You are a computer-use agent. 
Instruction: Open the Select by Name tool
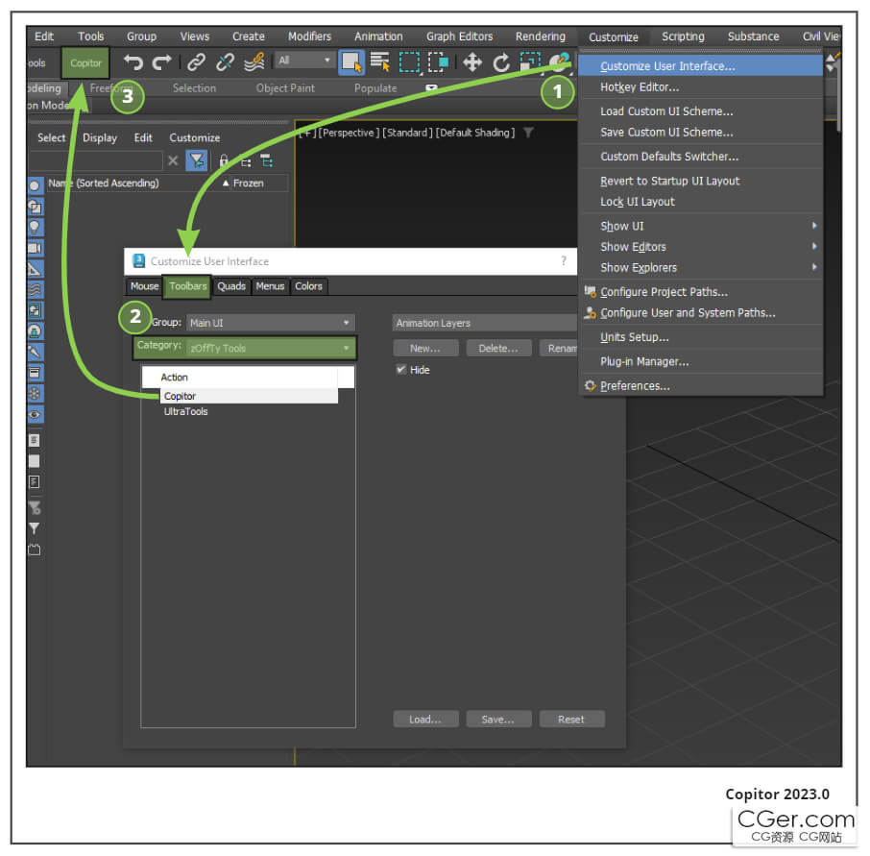[x=380, y=62]
